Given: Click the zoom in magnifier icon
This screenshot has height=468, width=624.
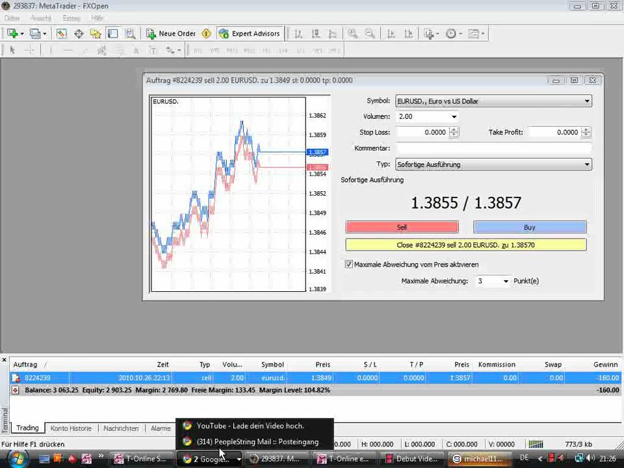Looking at the screenshot, I should click(352, 34).
